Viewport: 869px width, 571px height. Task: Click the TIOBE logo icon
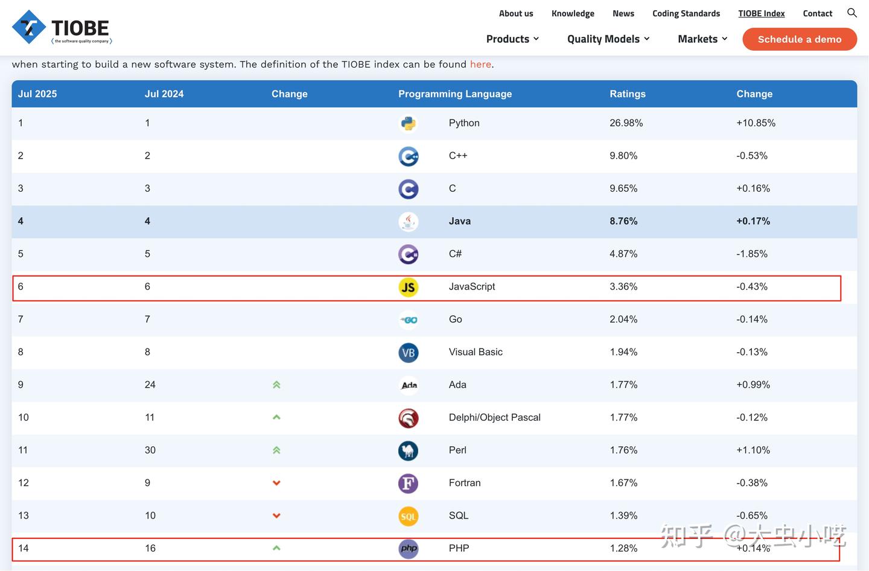29,27
